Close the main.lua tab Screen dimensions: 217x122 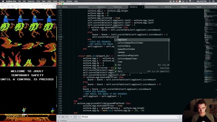[x=75, y=7]
